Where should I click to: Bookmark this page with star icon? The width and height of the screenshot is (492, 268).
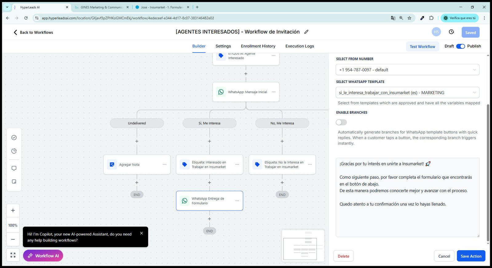click(x=409, y=18)
